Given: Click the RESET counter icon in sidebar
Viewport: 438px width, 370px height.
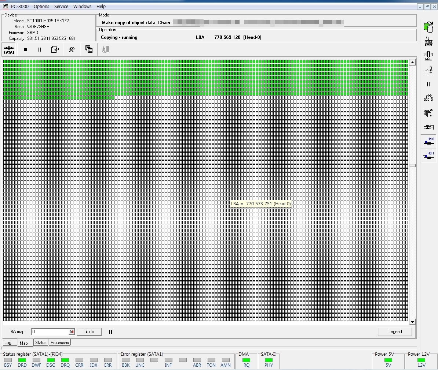Looking at the screenshot, I should pos(428,41).
